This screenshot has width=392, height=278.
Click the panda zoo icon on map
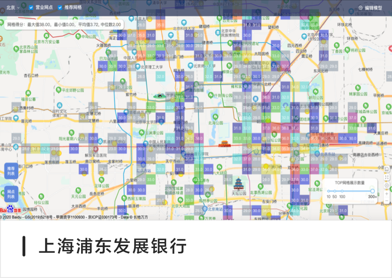point(159,95)
